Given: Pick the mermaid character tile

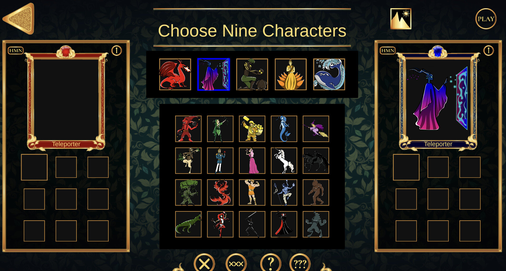Looking at the screenshot, I should (284, 129).
